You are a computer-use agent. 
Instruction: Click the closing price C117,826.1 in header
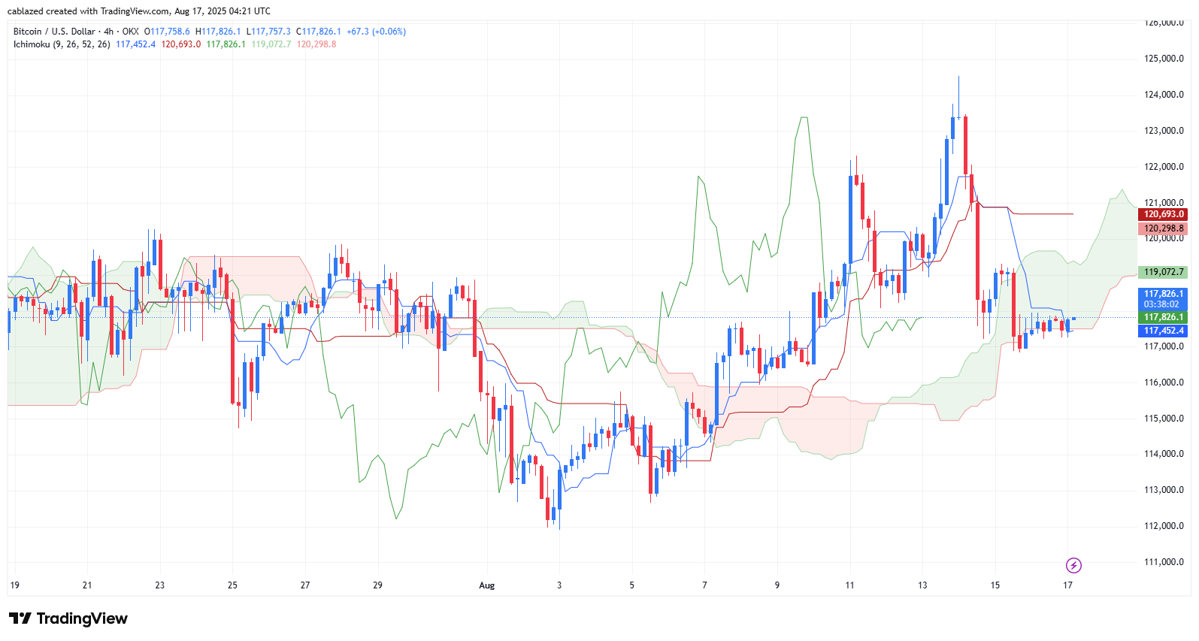319,32
